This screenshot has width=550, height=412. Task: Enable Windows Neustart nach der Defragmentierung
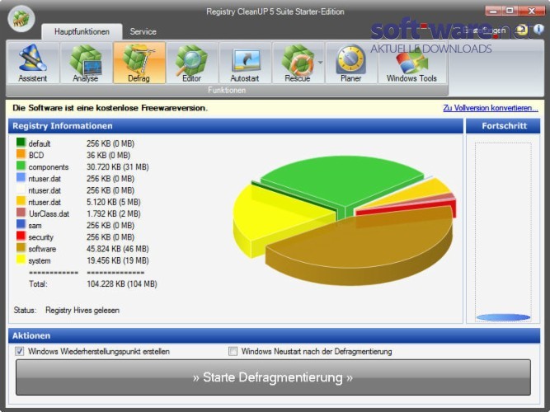coord(233,351)
